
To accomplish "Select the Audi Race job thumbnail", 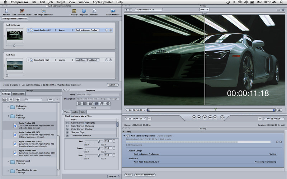I will pos(15,65).
